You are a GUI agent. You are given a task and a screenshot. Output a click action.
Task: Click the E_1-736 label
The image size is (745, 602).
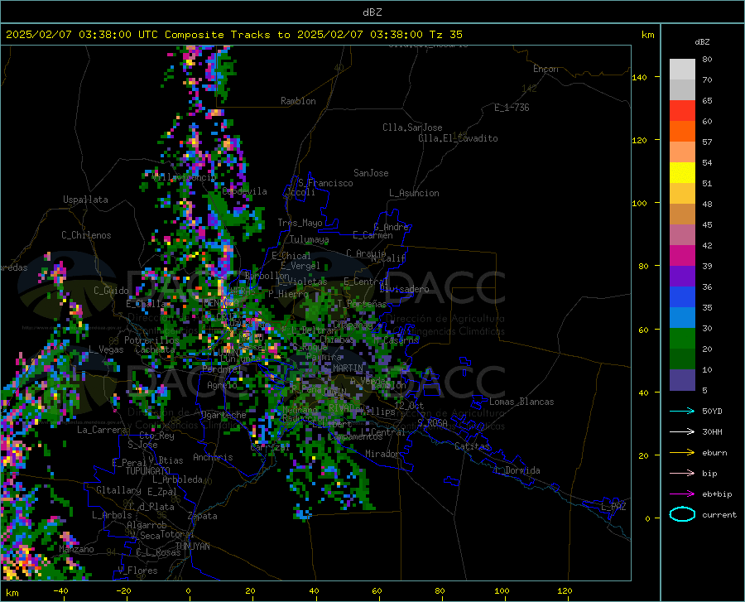point(512,108)
